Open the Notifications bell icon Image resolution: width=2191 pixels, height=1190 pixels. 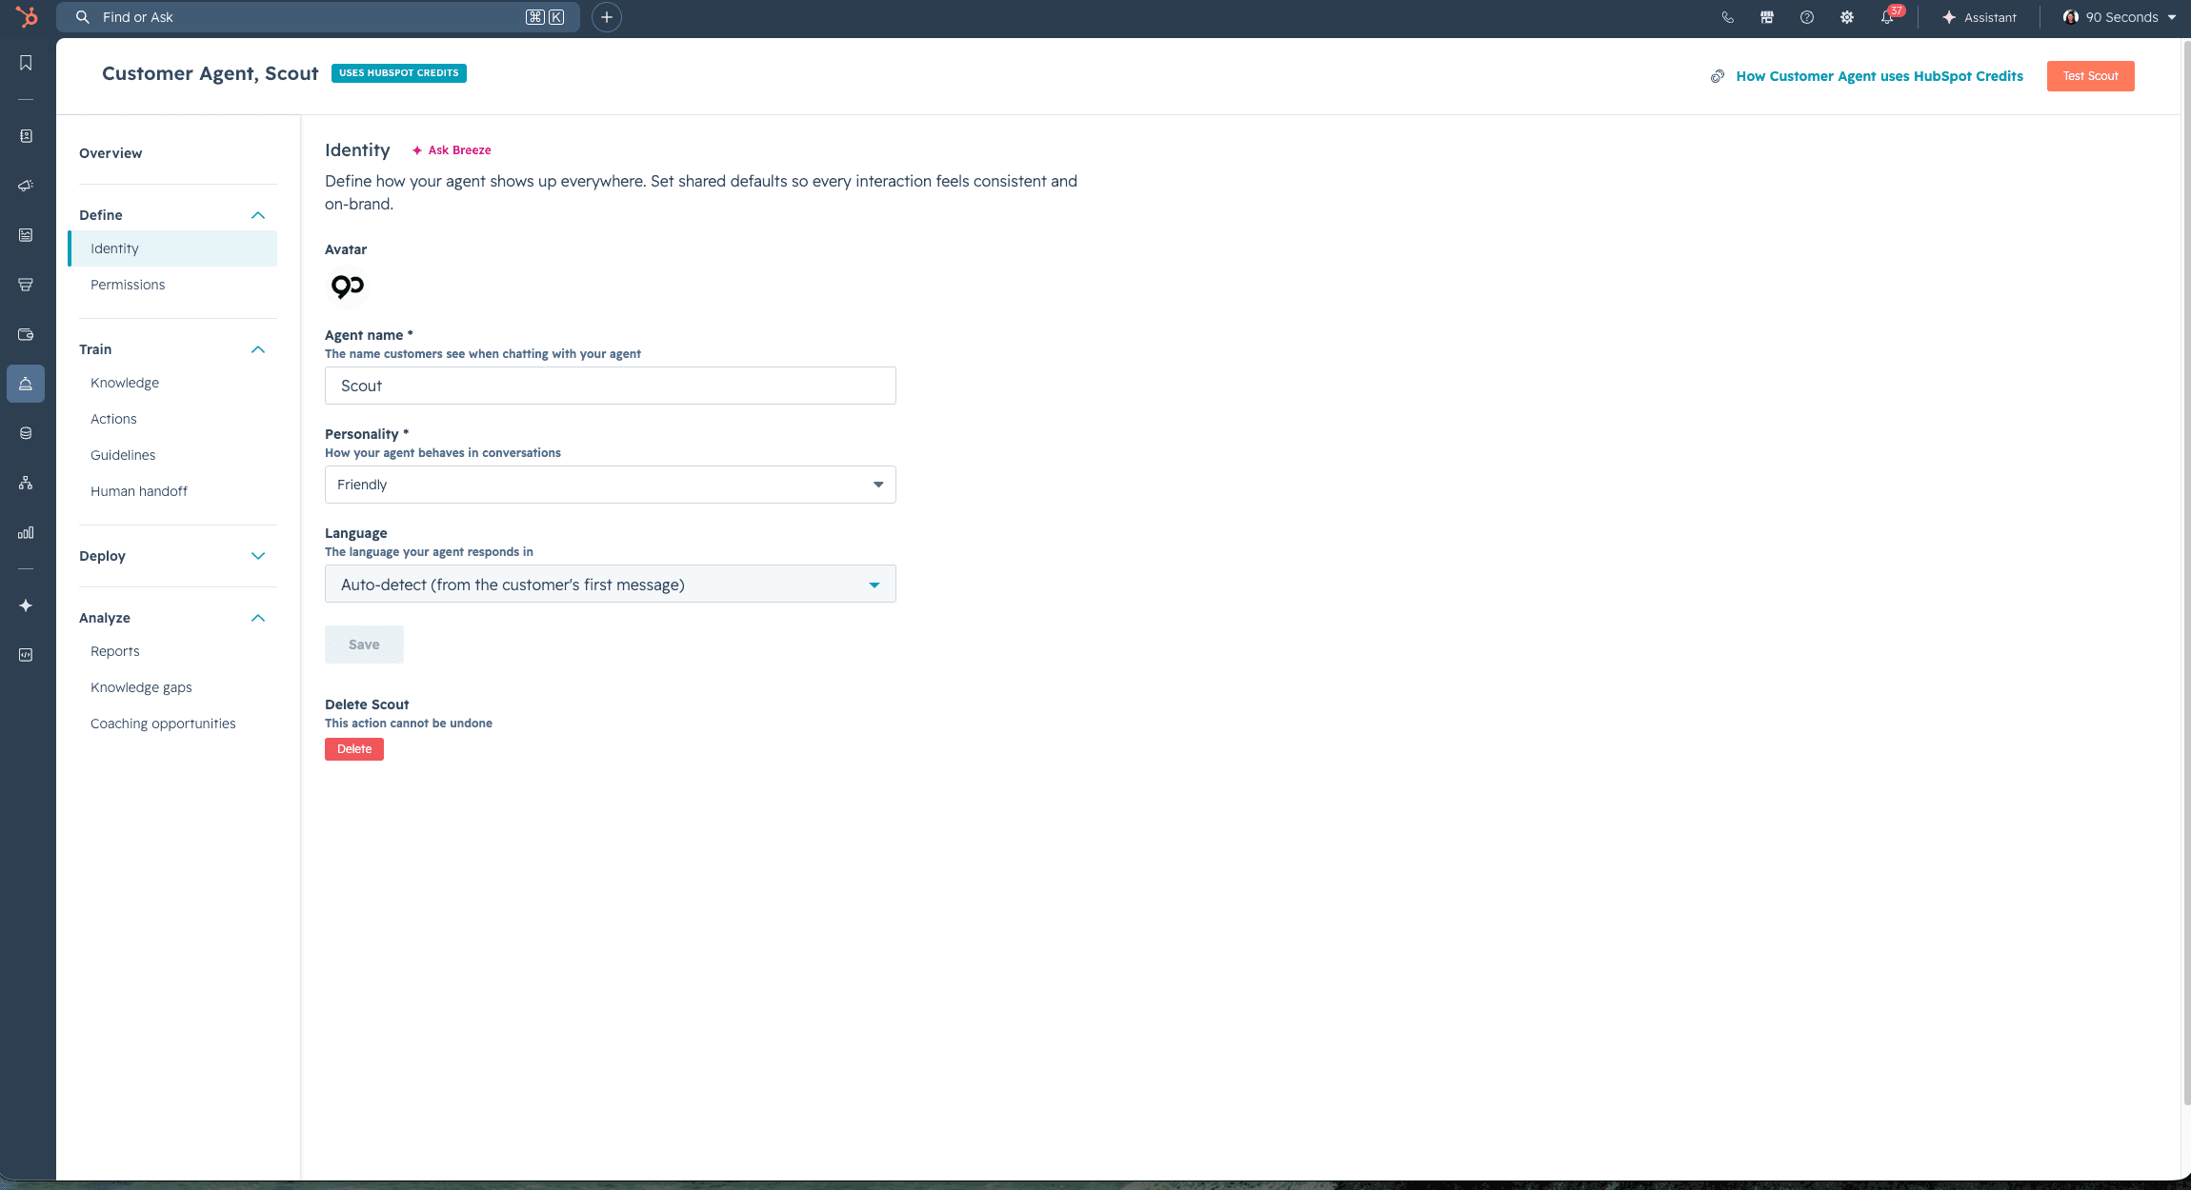click(1887, 17)
